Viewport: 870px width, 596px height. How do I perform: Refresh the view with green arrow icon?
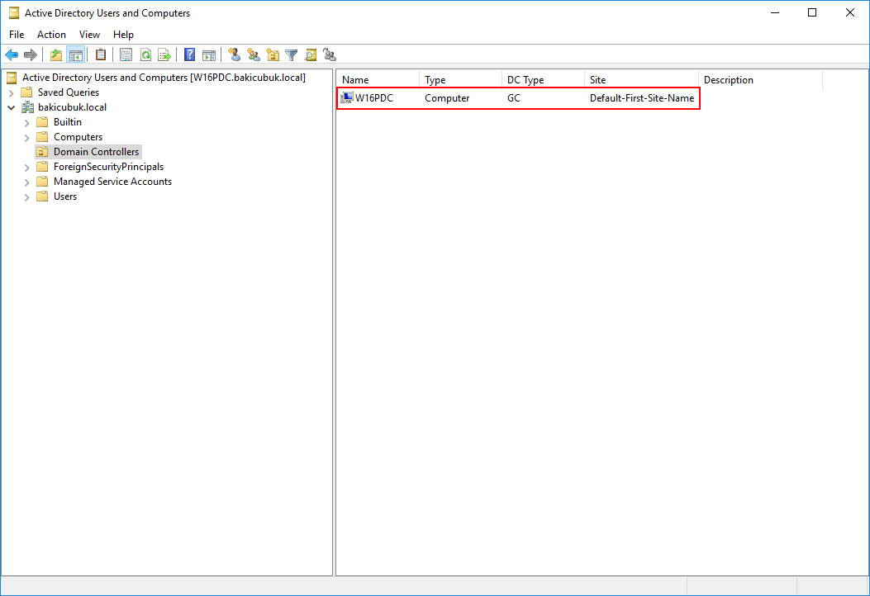tap(145, 54)
